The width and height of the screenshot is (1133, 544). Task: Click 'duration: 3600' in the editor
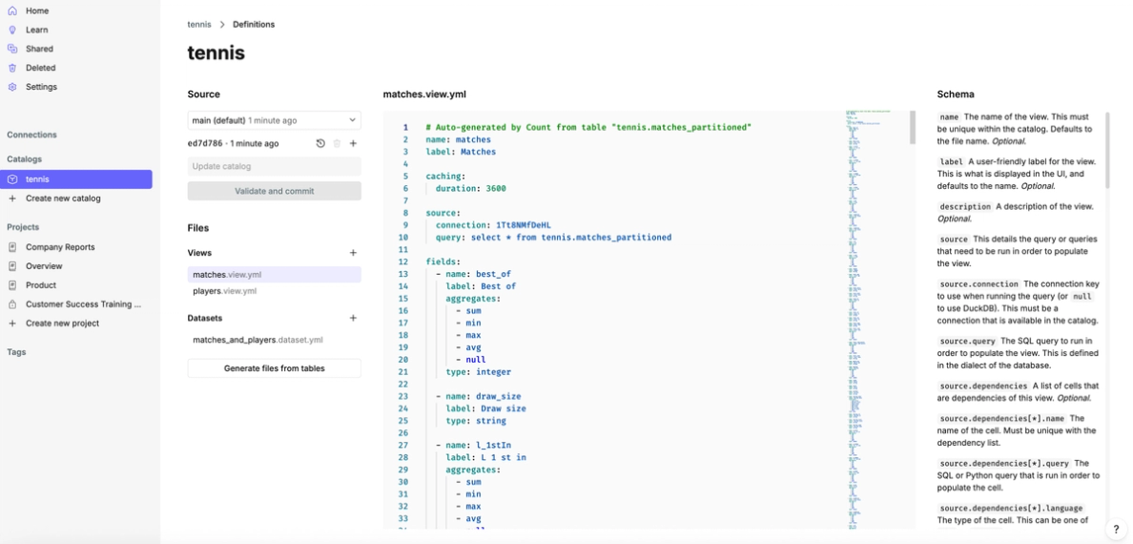(470, 188)
